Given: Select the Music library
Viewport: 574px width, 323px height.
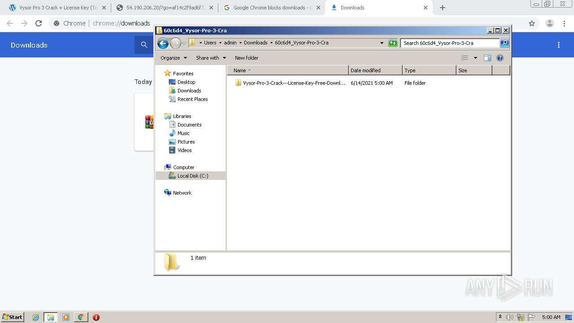Looking at the screenshot, I should [179, 133].
